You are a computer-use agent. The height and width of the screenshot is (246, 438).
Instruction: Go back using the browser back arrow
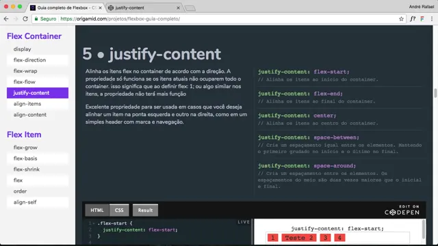[6, 18]
